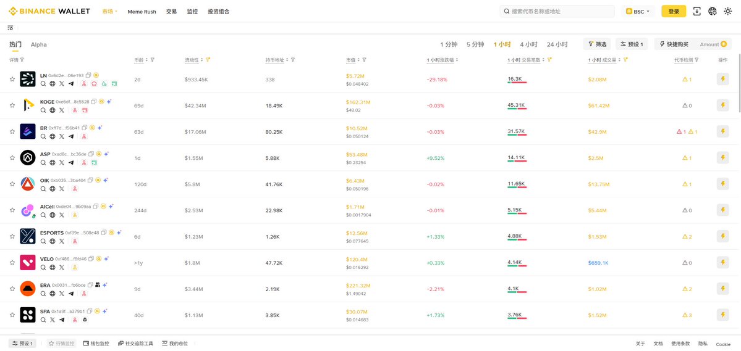Viewport: 741px width, 351px height.
Task: Sort by 持币地址 column arrows
Action: coord(287,60)
